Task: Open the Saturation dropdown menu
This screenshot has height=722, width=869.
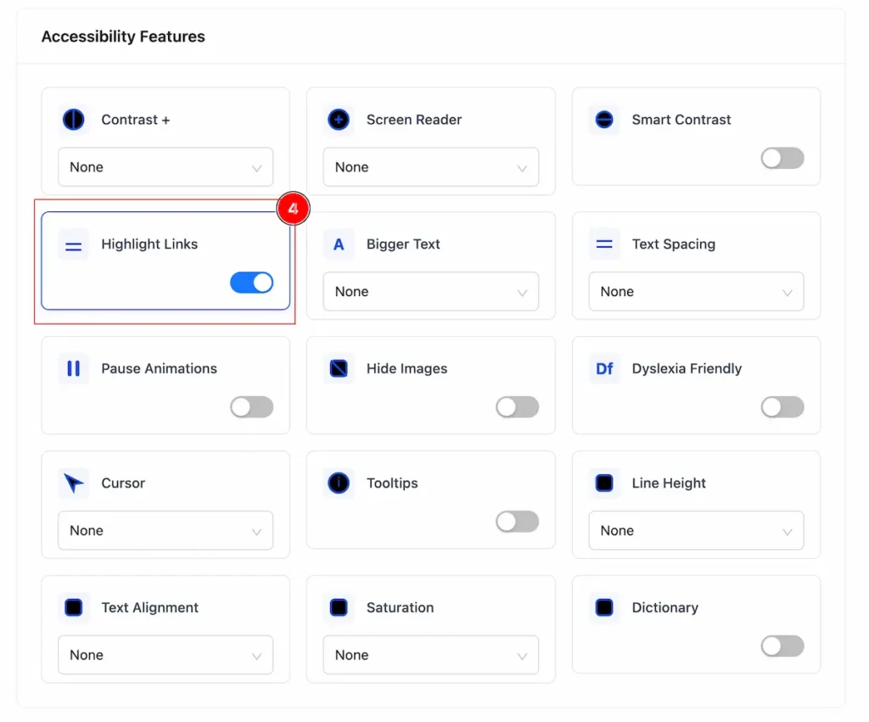Action: pos(430,655)
